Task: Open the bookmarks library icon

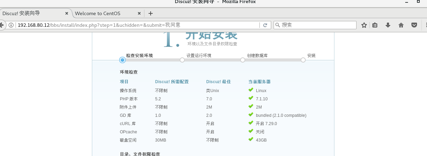Action: click(375, 25)
